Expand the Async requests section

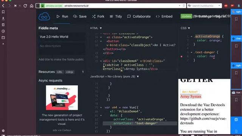pos(50,80)
